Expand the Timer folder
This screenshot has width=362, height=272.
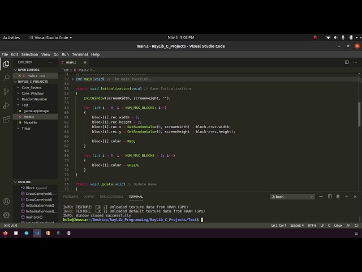pyautogui.click(x=26, y=129)
